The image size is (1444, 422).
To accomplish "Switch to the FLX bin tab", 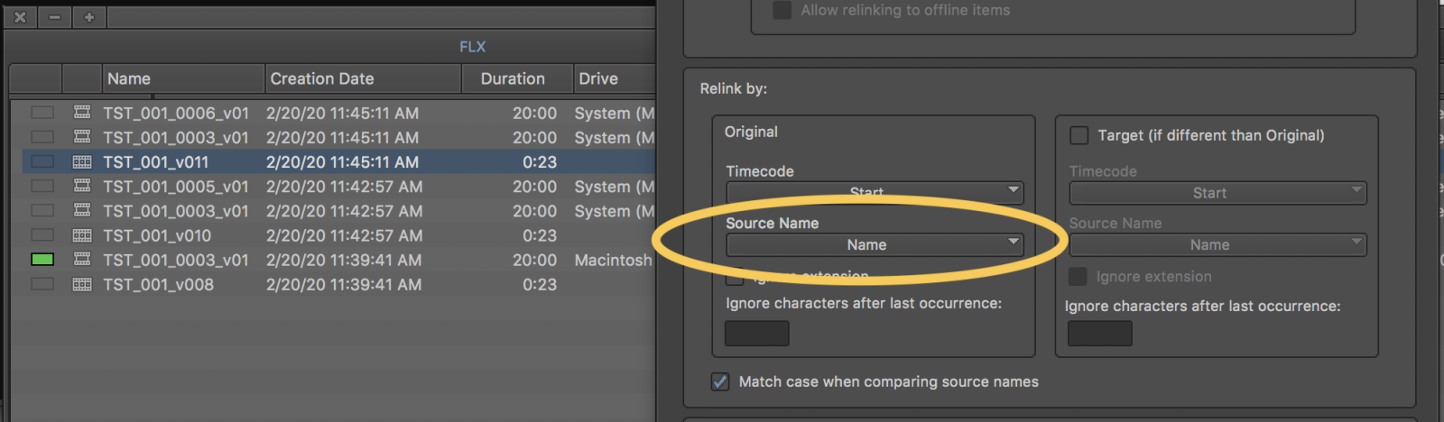I will click(x=472, y=47).
